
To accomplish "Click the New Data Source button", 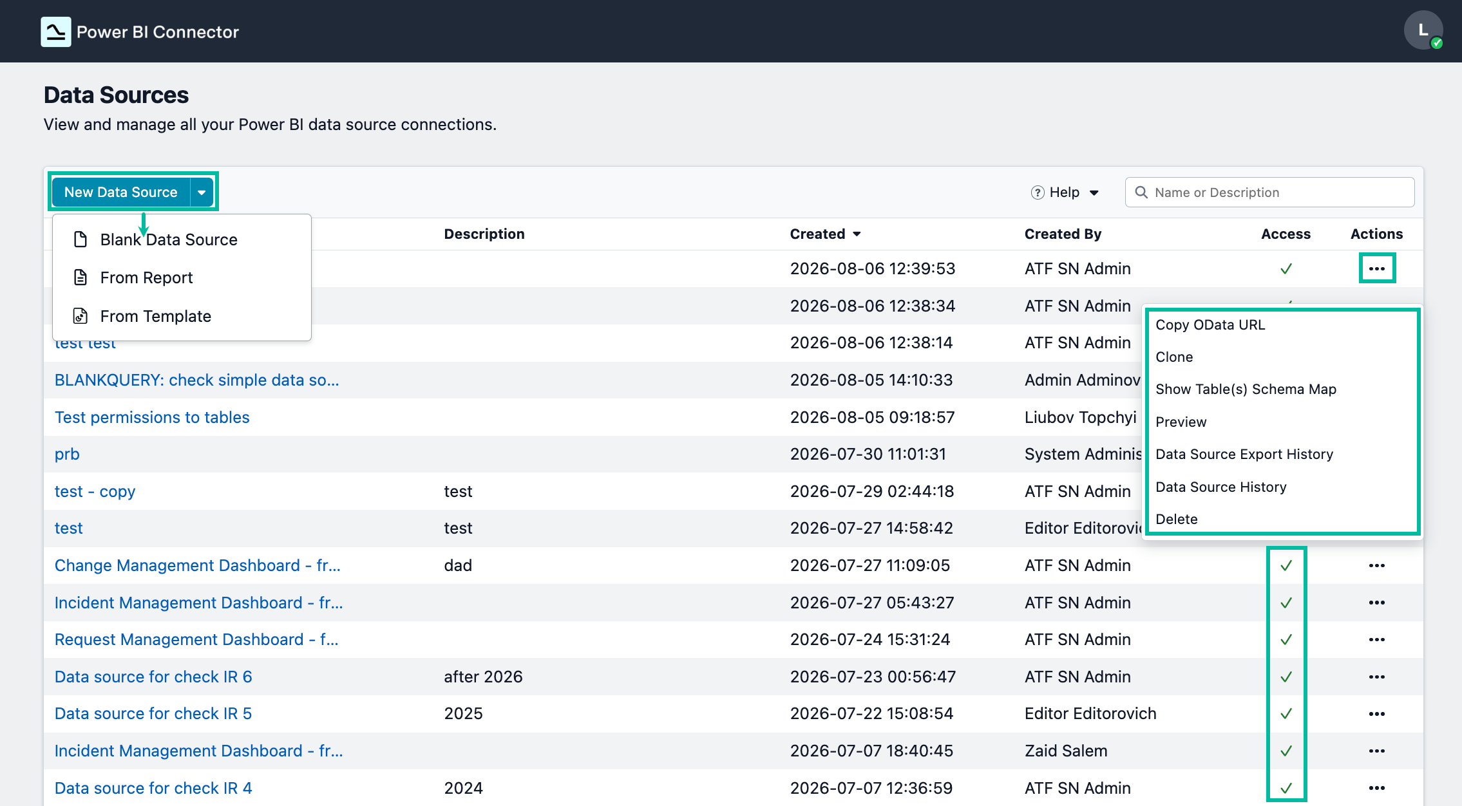I will coord(121,192).
